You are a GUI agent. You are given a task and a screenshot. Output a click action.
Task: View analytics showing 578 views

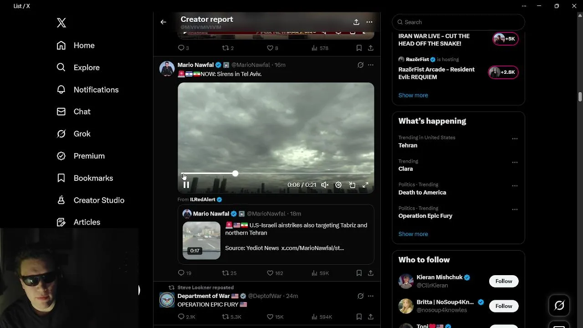tap(320, 48)
